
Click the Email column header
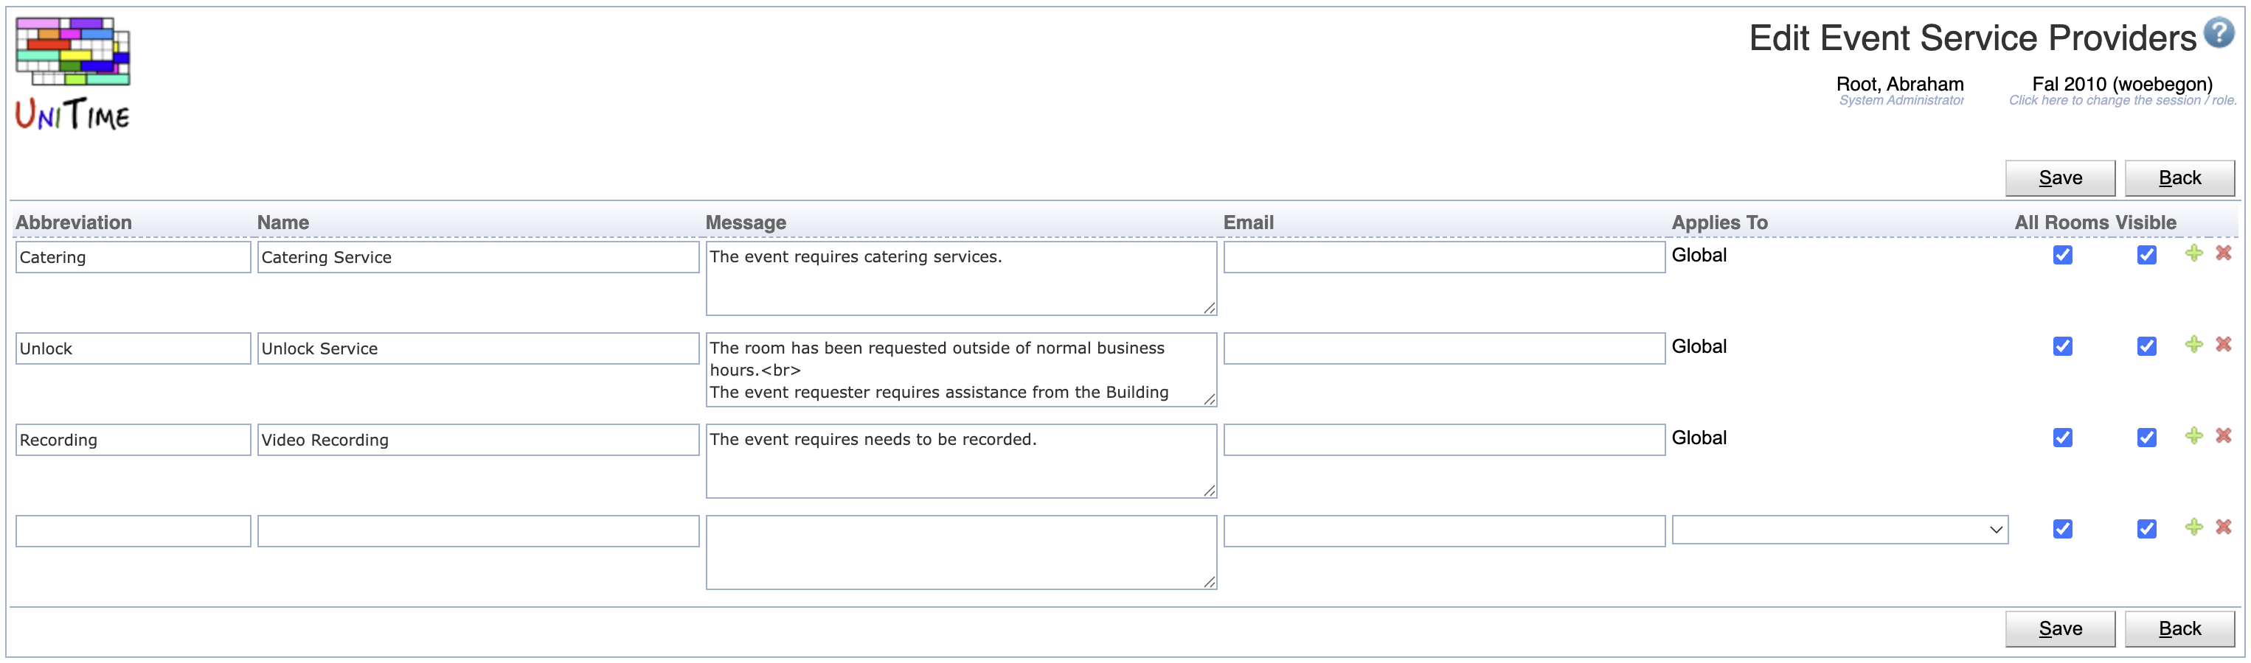[1248, 222]
